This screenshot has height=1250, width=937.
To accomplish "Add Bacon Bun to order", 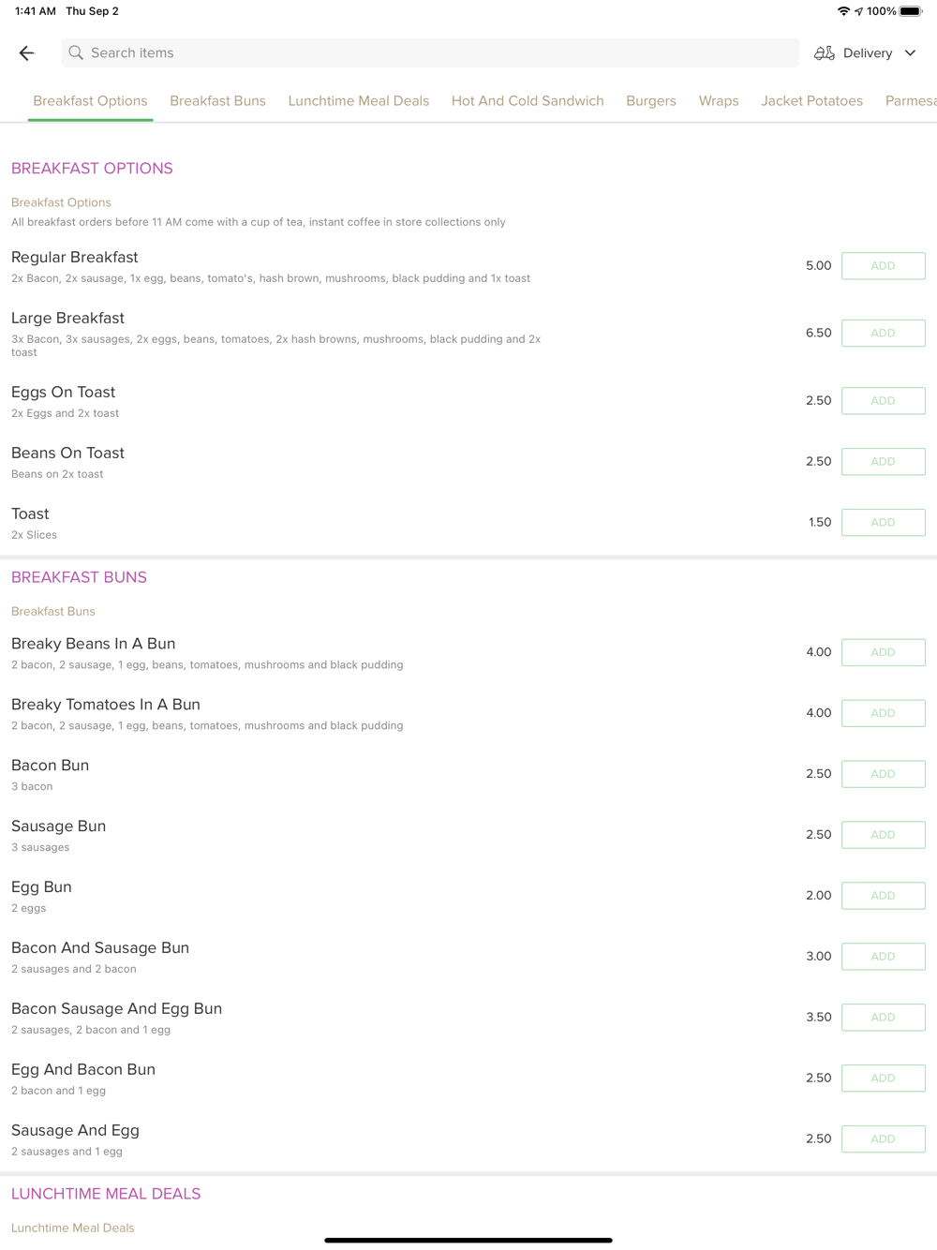I will (884, 774).
